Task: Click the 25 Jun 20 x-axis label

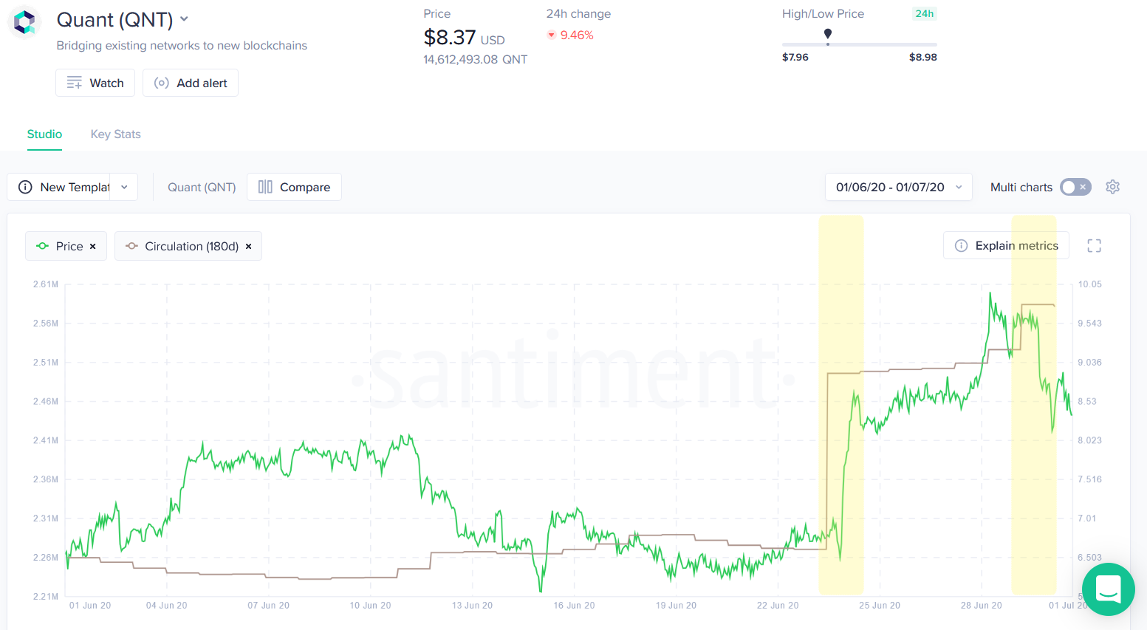Action: point(880,606)
